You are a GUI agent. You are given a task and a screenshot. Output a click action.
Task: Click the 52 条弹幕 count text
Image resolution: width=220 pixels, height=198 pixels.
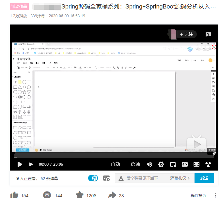(49, 178)
